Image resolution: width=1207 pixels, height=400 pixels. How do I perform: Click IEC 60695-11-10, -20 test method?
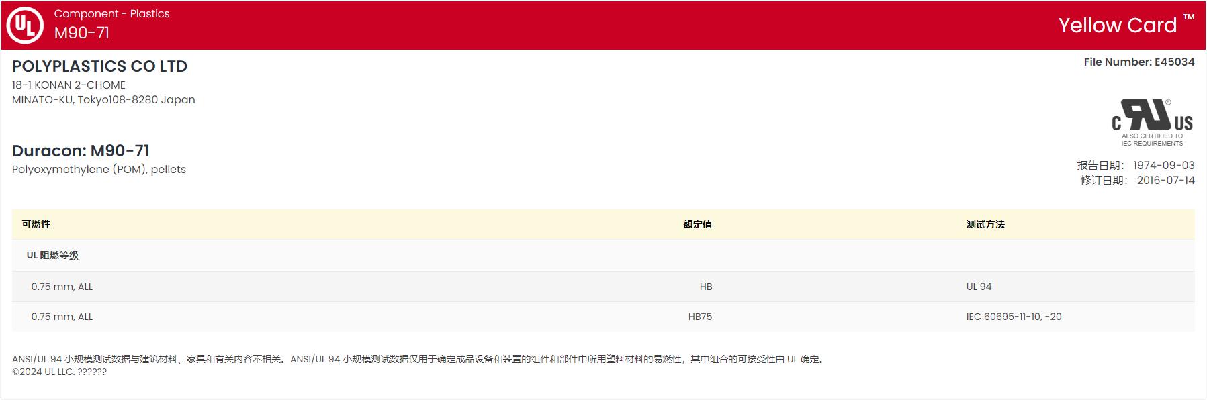point(1014,317)
